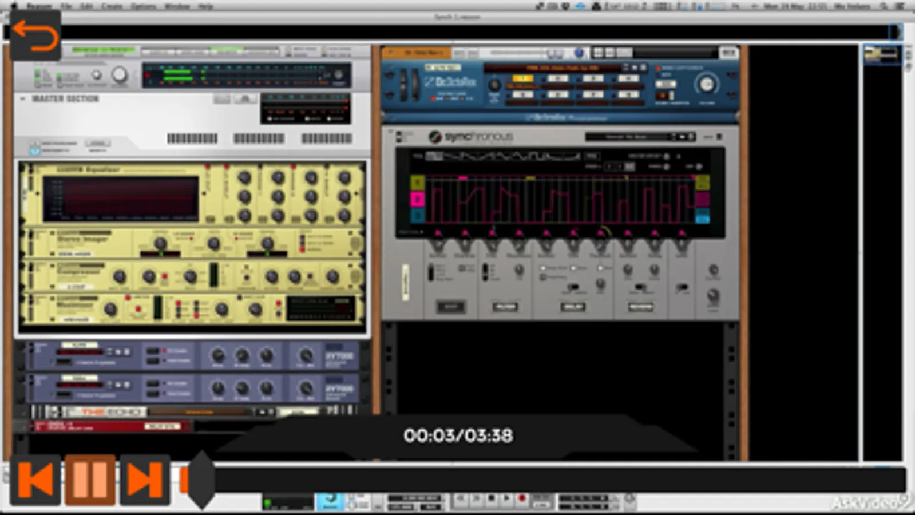Image resolution: width=915 pixels, height=515 pixels.
Task: Move the video progress scrubber handle
Action: point(201,480)
